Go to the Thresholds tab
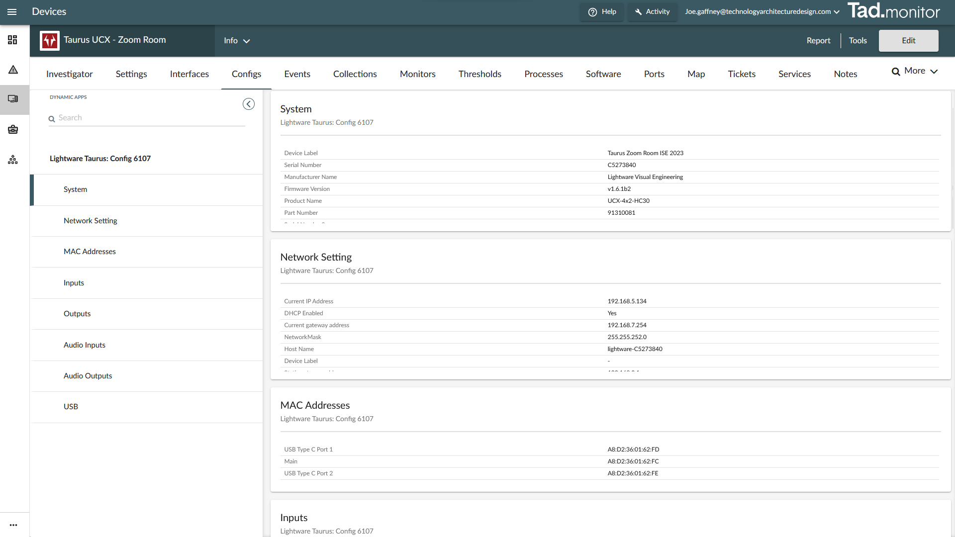The image size is (955, 537). pos(480,74)
